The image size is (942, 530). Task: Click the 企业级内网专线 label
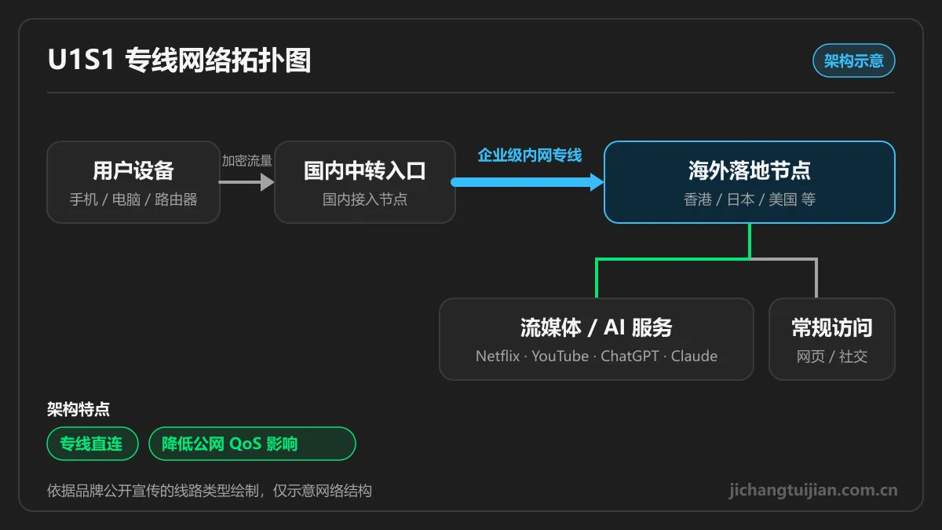pyautogui.click(x=530, y=155)
